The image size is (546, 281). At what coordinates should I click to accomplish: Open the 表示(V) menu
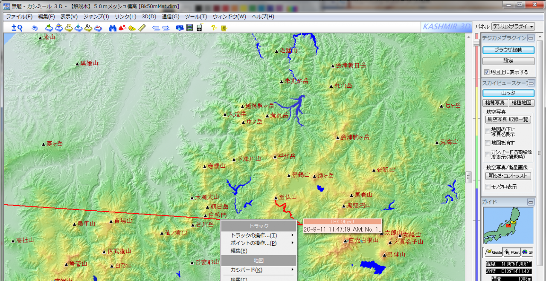coord(69,17)
